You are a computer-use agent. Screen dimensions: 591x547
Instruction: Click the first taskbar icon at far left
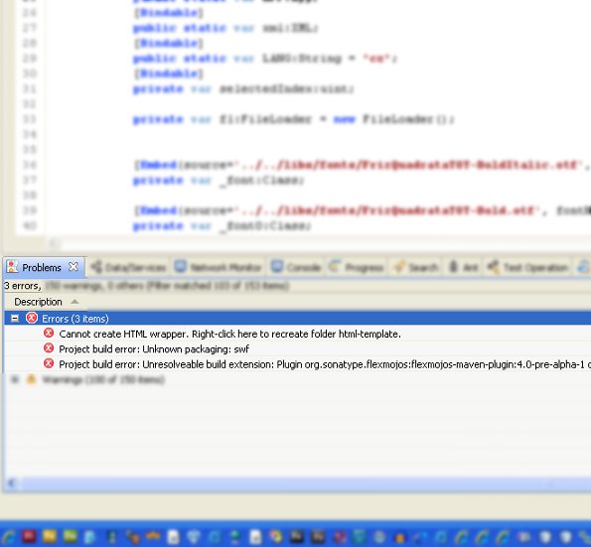pyautogui.click(x=9, y=536)
